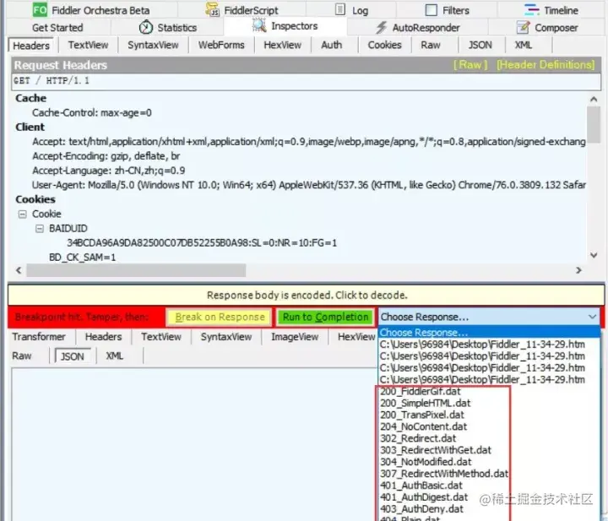Click the Break on Response button
608x521 pixels.
coord(220,317)
